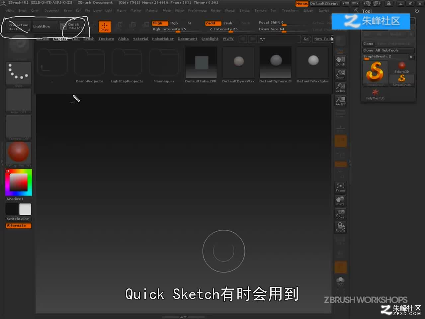Adjust the Z Intensity slider
Viewport: 425px width, 319px height.
pos(229,29)
